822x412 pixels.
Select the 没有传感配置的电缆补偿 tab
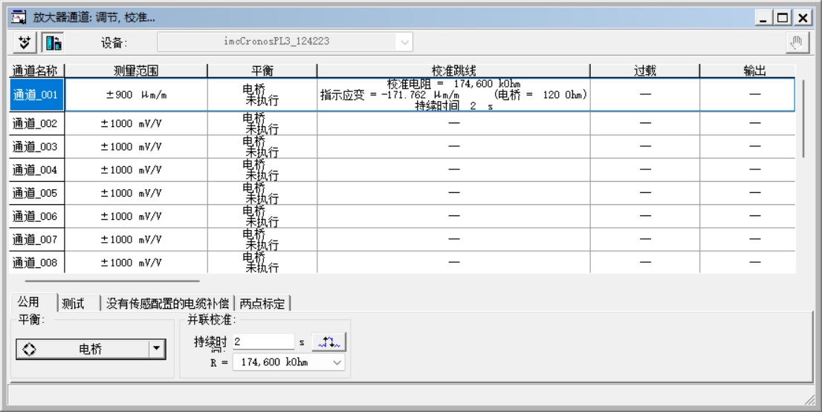point(168,303)
